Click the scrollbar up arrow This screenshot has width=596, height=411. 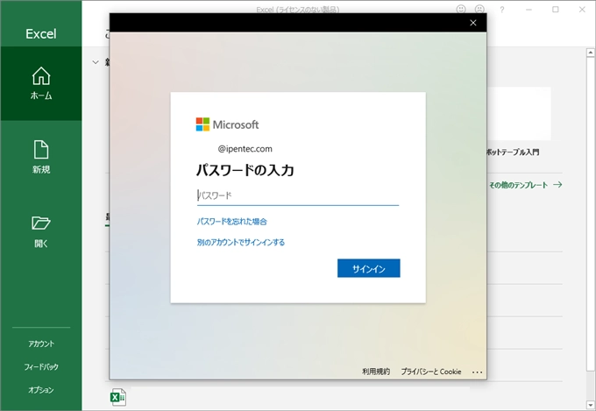(590, 53)
